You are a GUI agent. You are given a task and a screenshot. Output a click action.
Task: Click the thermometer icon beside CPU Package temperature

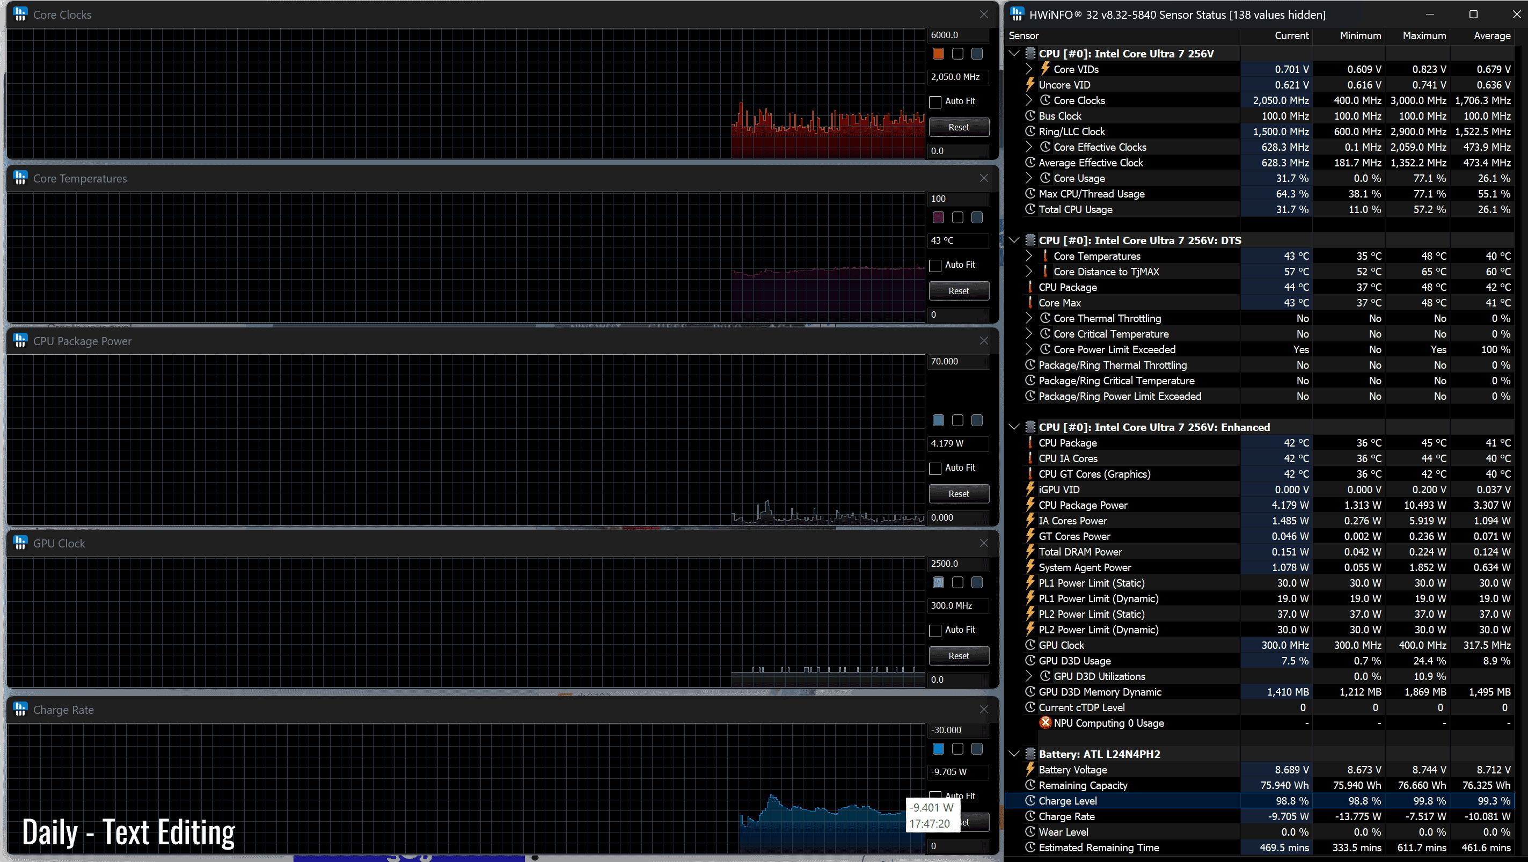point(1030,287)
